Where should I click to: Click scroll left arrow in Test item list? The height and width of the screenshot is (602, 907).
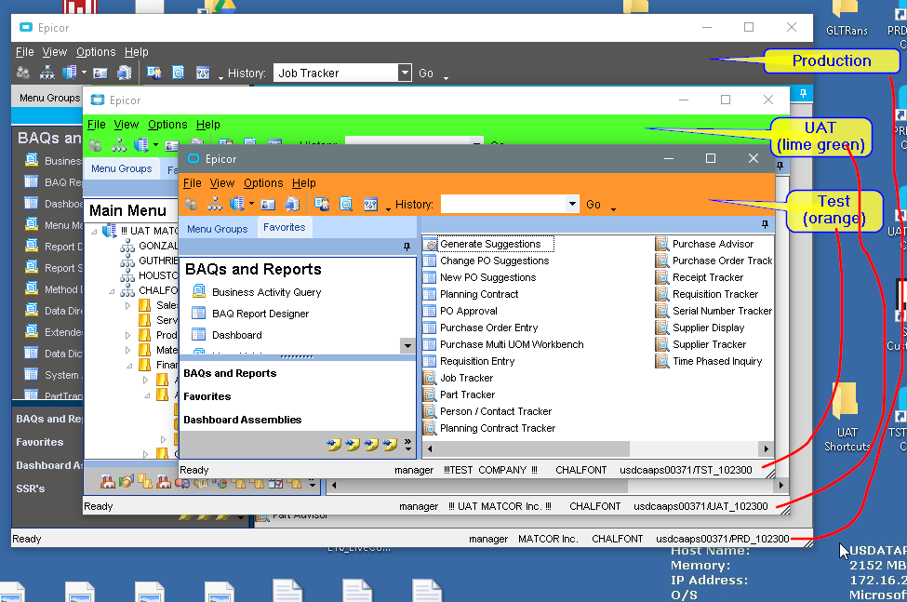point(430,448)
